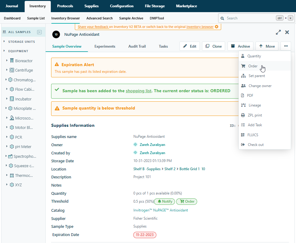This screenshot has width=296, height=243.
Task: Click the green Order threshold button
Action: pyautogui.click(x=187, y=201)
